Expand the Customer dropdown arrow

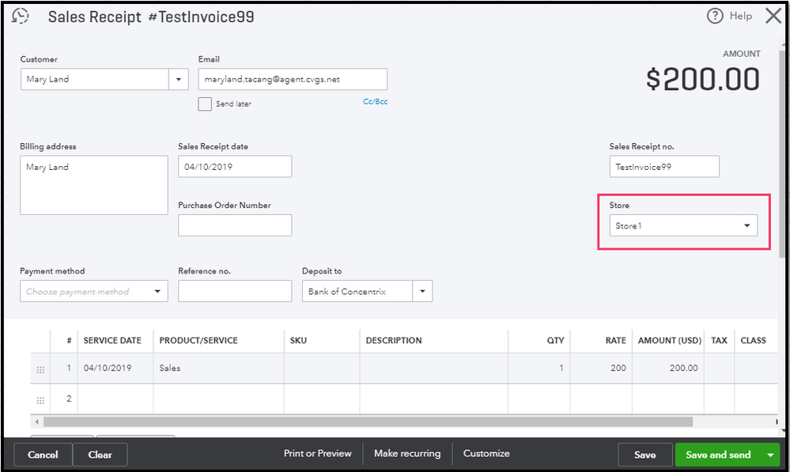coord(178,79)
